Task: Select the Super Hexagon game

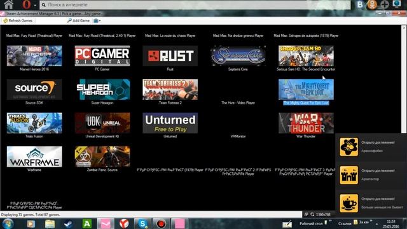Action: point(102,92)
